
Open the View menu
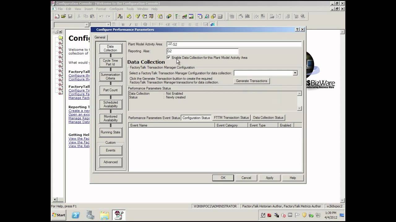click(x=78, y=9)
